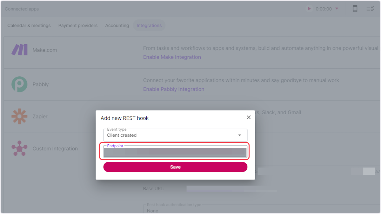381x214 pixels.
Task: Open the checklist icon in top bar
Action: tap(370, 9)
